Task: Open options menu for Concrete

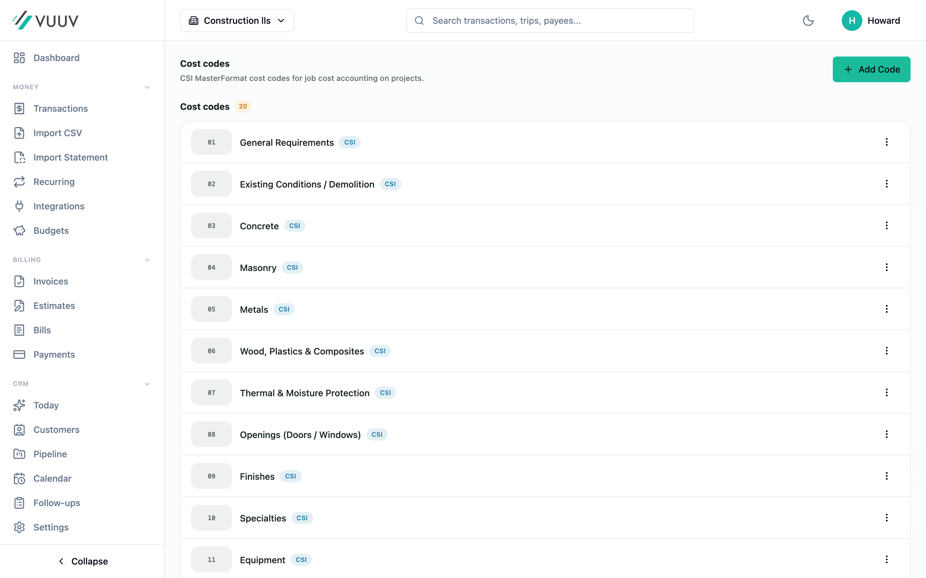Action: (886, 225)
